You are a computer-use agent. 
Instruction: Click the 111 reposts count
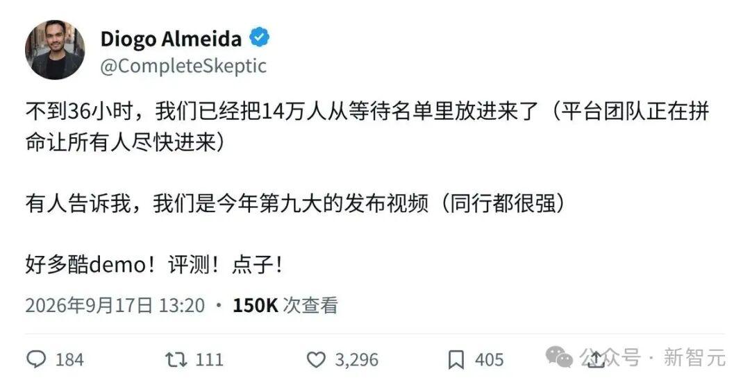click(210, 360)
